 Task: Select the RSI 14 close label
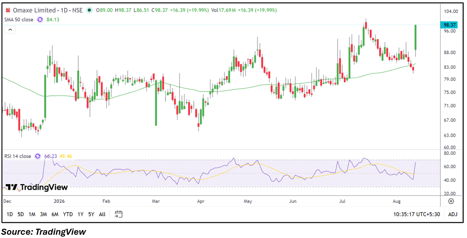[x=18, y=156]
